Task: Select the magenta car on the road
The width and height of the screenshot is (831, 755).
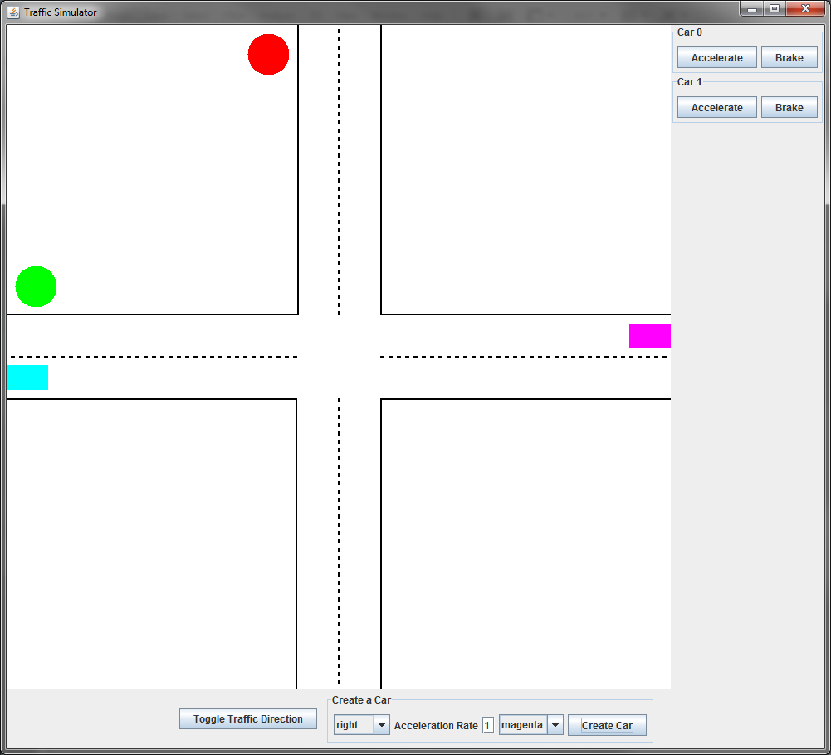Action: pyautogui.click(x=649, y=336)
